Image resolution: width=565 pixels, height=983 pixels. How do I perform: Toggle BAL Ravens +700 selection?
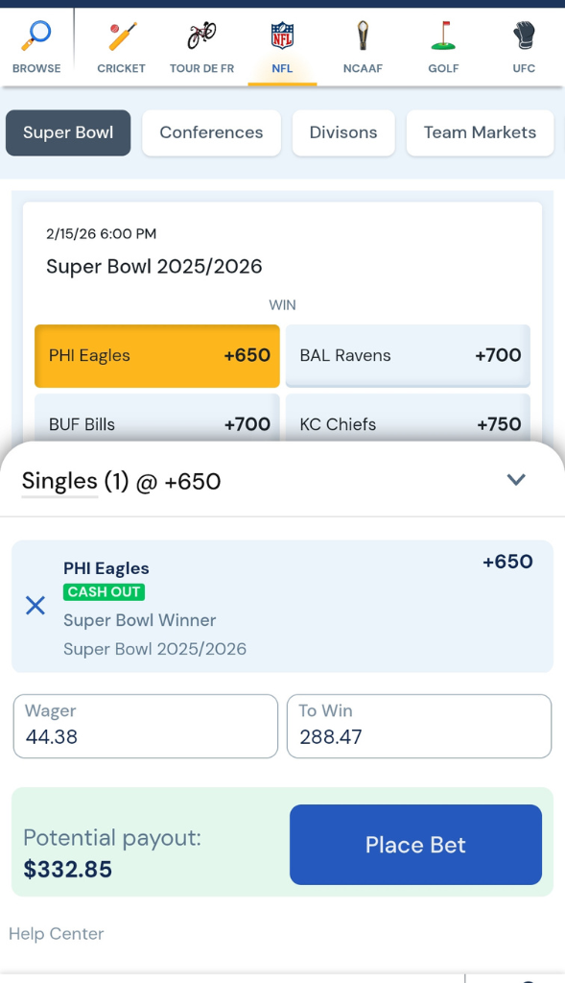tap(408, 355)
